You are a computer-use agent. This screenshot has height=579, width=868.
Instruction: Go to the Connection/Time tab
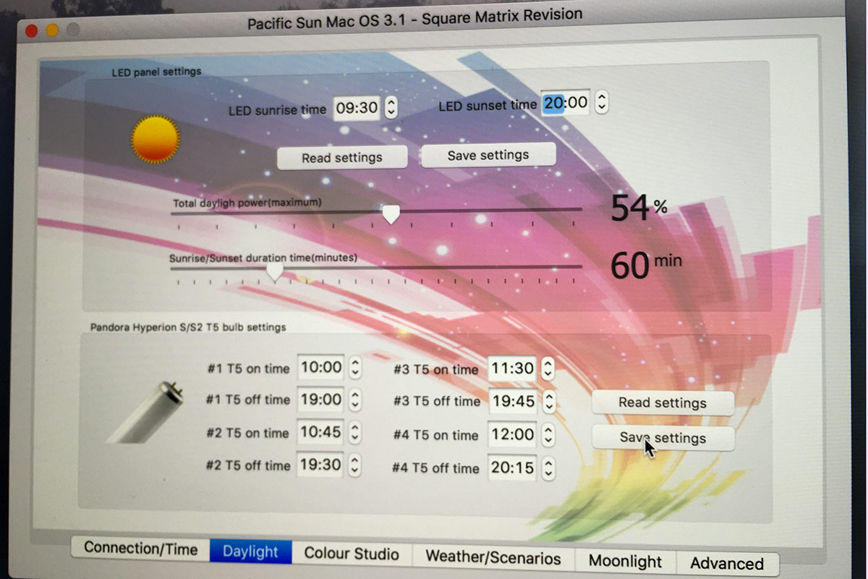[x=140, y=548]
